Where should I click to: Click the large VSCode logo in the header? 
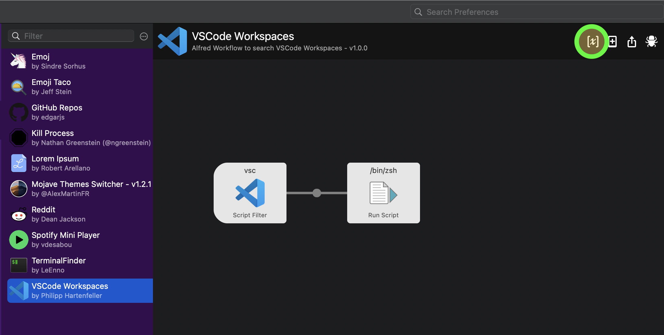click(173, 41)
